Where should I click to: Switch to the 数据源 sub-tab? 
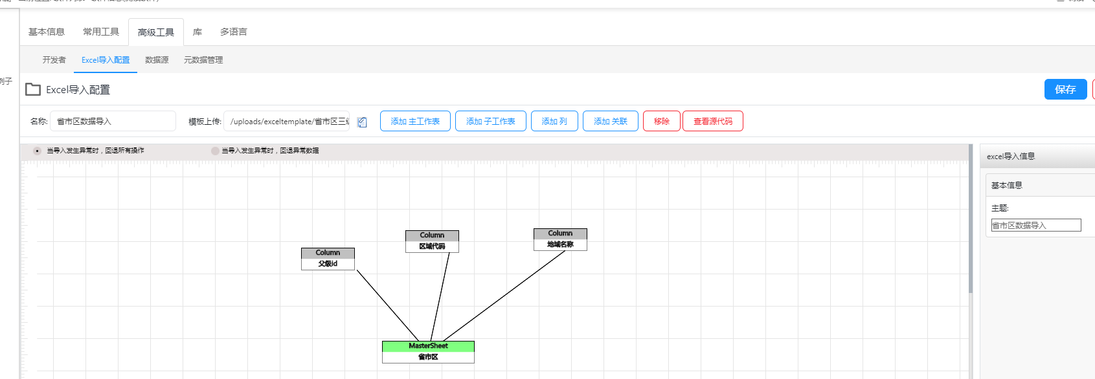(157, 60)
